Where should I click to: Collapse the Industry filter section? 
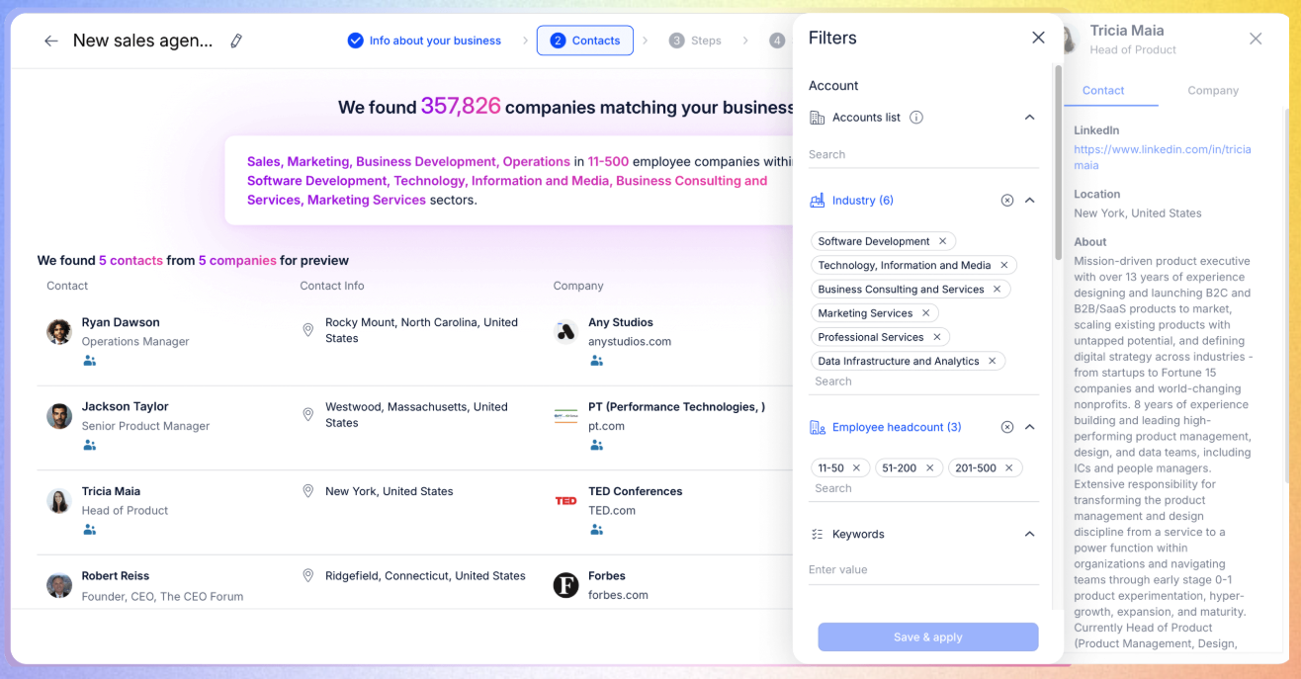click(1029, 200)
